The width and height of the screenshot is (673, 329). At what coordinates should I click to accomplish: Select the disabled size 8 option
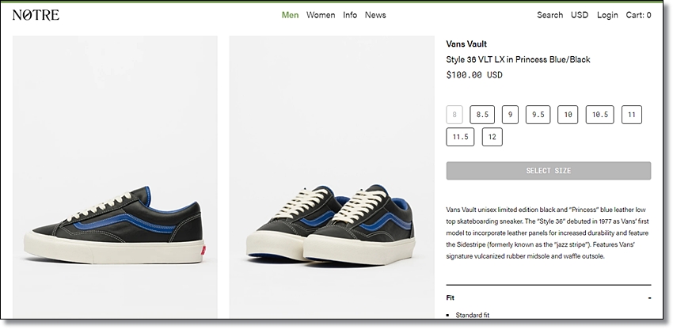point(454,115)
